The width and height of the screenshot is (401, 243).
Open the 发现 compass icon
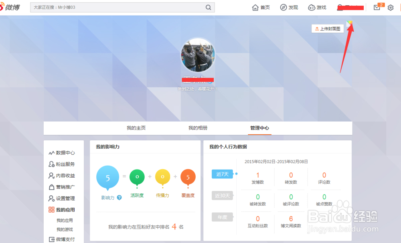point(283,7)
